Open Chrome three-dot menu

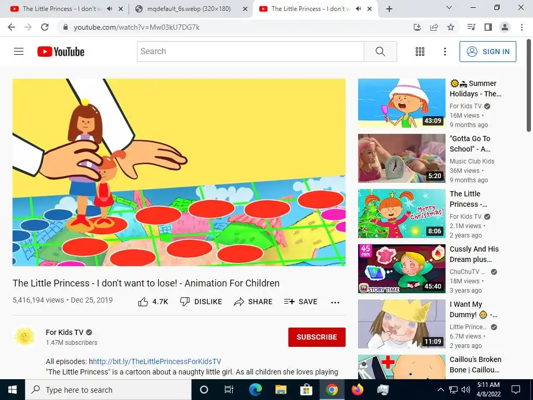(522, 27)
